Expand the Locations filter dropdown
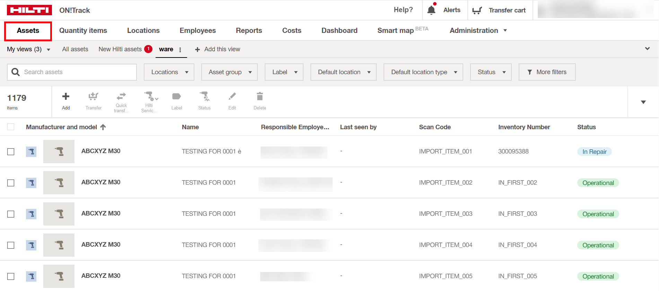Image resolution: width=659 pixels, height=291 pixels. tap(169, 72)
